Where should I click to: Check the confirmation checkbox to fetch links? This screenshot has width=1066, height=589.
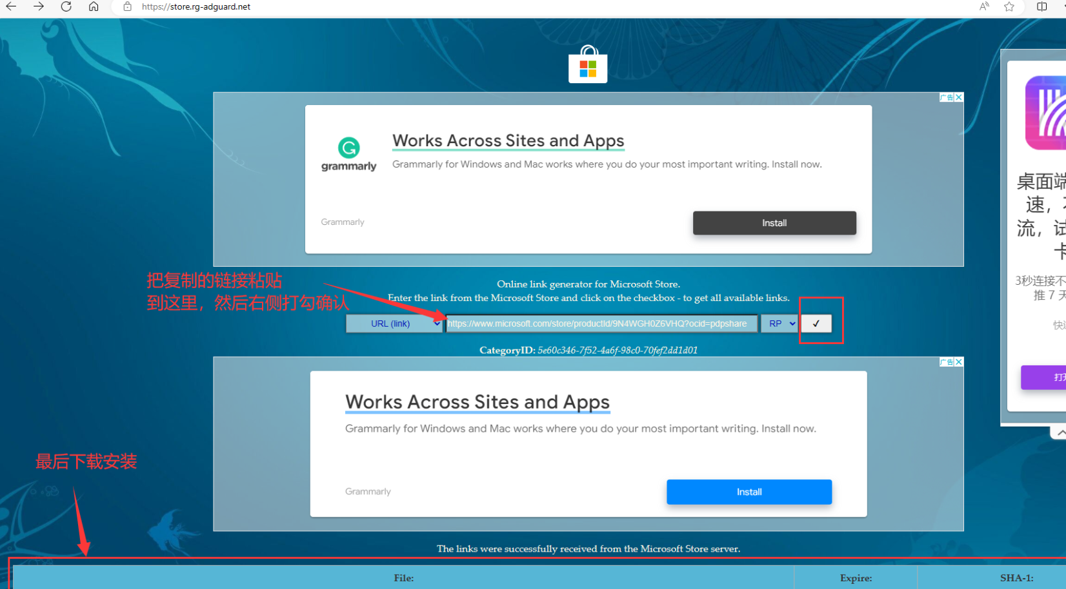click(x=816, y=323)
